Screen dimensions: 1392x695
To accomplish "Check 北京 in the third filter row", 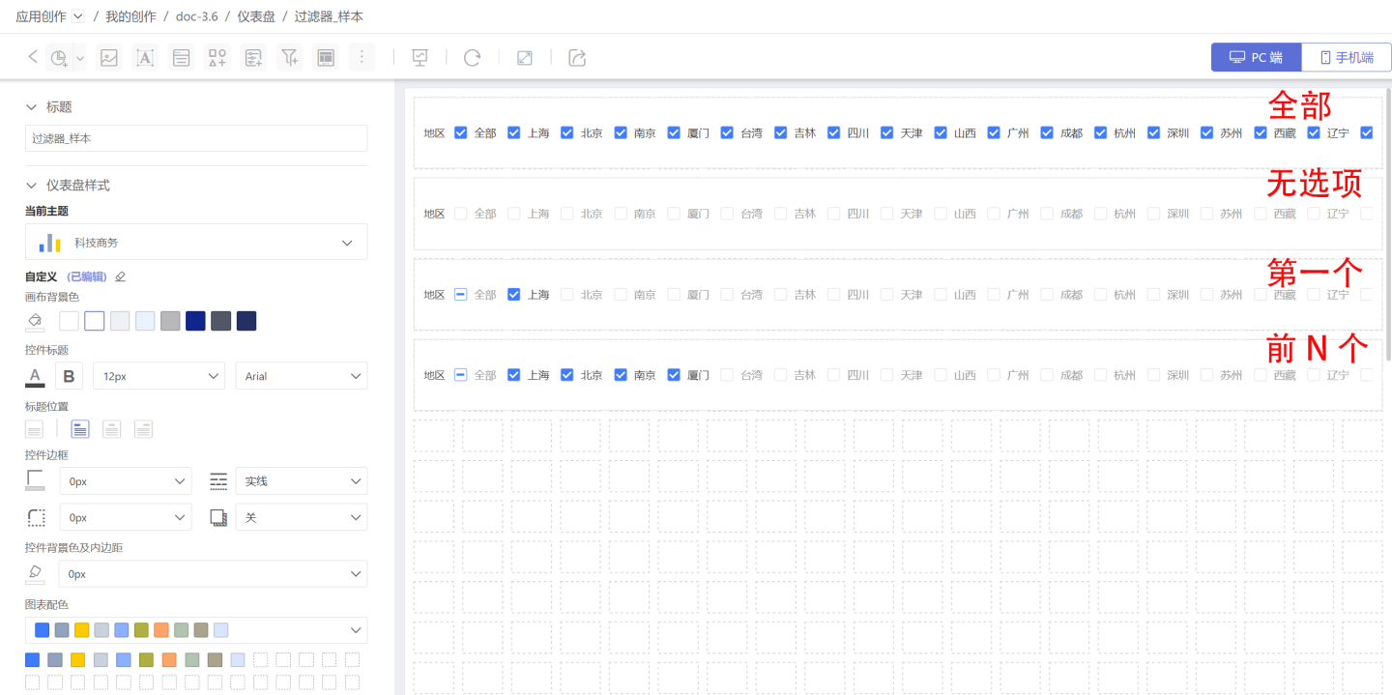I will tap(567, 294).
